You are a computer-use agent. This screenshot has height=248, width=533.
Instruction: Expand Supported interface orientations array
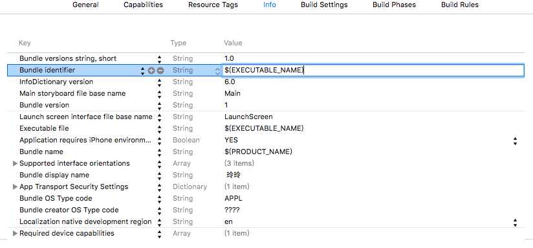[x=15, y=163]
